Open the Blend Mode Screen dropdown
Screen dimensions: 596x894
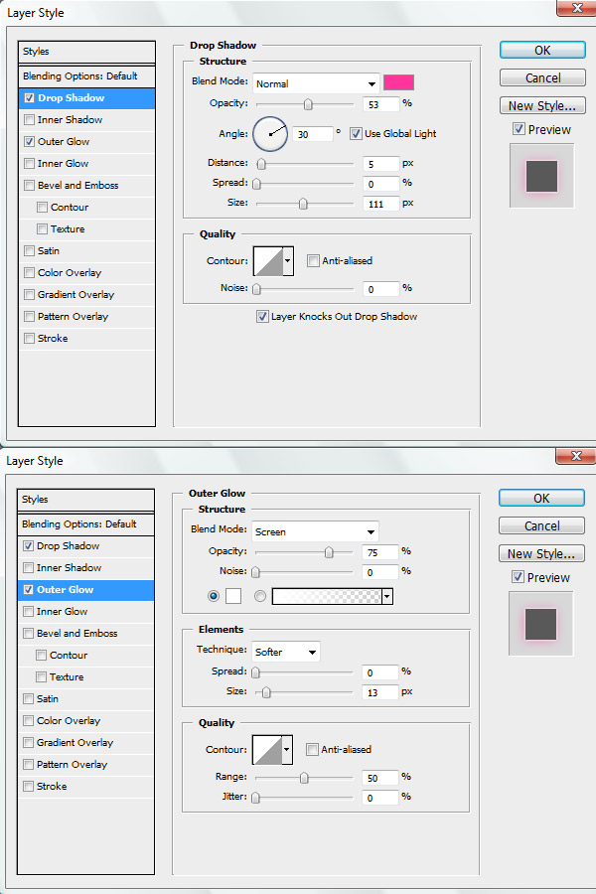point(315,531)
